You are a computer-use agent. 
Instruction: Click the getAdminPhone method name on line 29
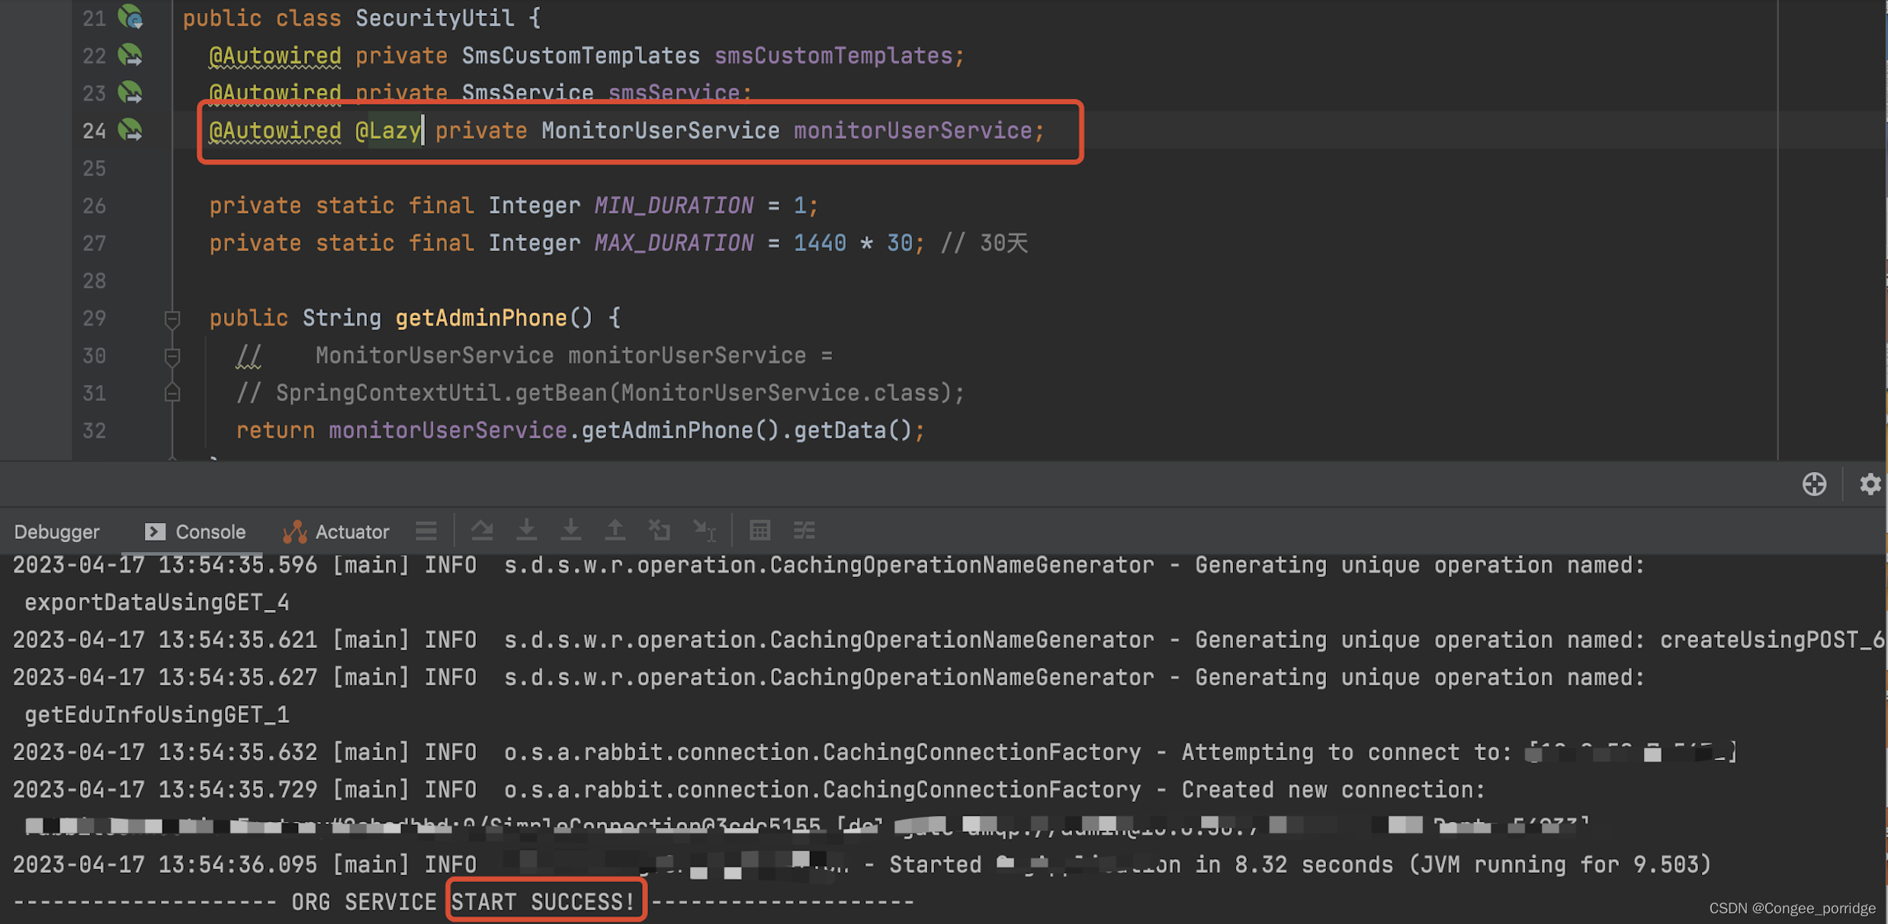coord(481,318)
